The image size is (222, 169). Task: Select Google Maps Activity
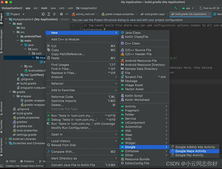(194, 151)
